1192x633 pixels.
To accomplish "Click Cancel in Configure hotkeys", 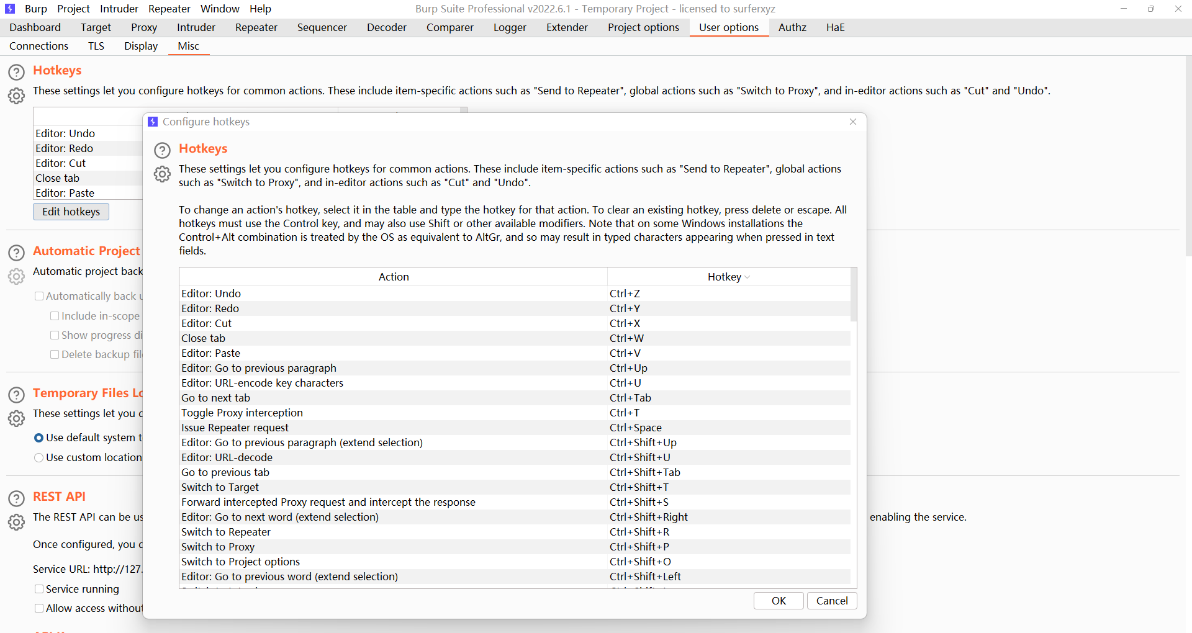I will (832, 601).
